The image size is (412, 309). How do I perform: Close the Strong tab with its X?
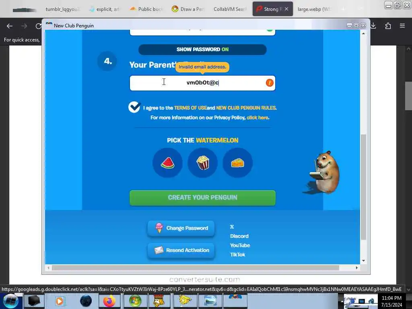[286, 9]
